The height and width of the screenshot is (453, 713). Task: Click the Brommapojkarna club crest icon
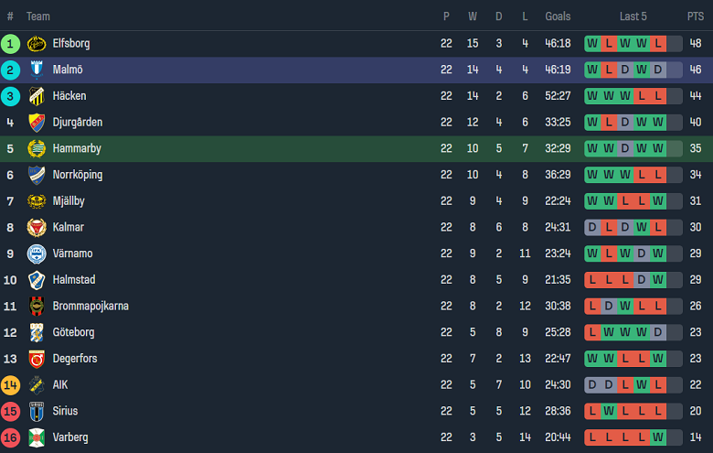click(37, 306)
